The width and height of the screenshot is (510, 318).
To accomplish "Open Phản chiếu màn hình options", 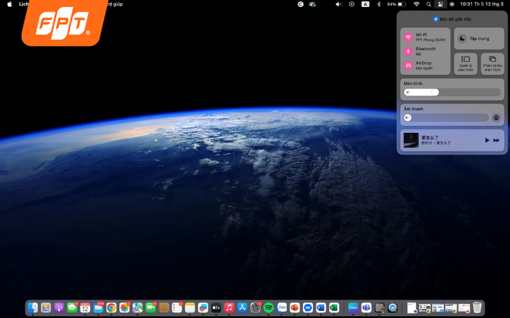I will (x=492, y=64).
